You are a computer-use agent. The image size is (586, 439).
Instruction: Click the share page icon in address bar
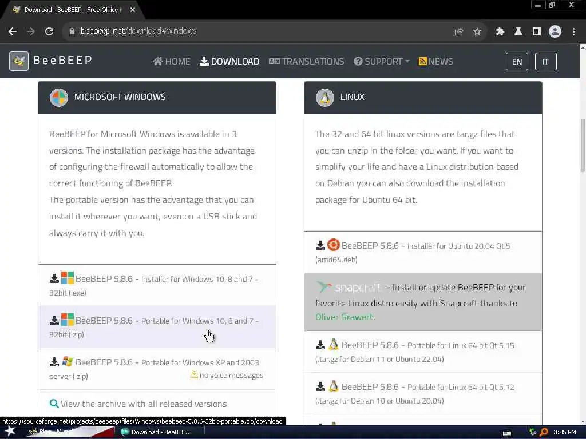458,31
